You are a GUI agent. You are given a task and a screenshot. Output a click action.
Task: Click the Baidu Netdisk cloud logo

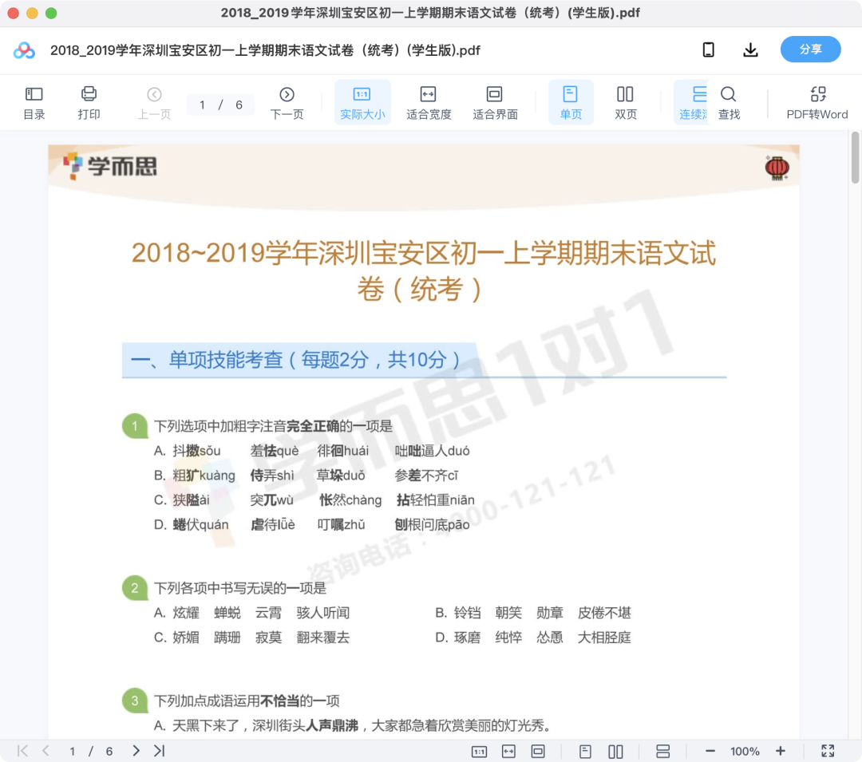24,50
